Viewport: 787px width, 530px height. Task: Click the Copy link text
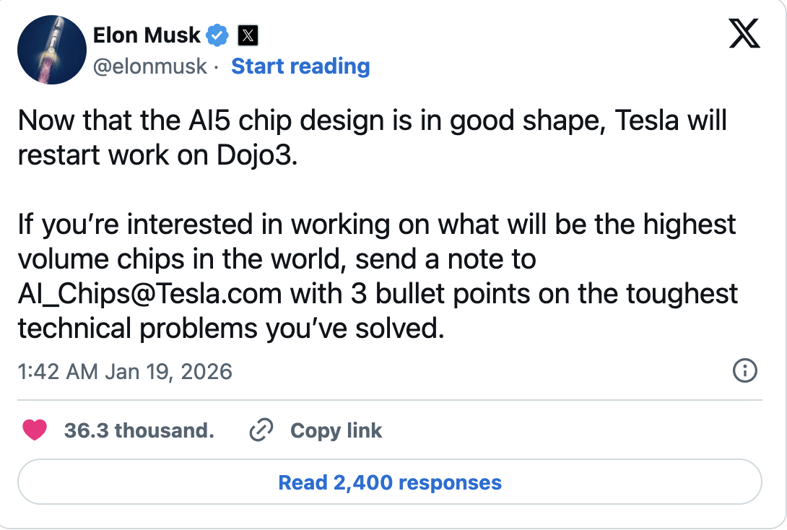click(336, 431)
